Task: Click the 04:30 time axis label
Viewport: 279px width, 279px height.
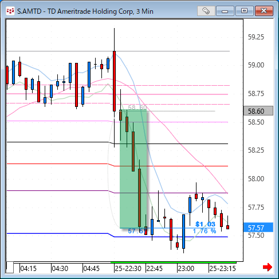Action: tap(60, 269)
